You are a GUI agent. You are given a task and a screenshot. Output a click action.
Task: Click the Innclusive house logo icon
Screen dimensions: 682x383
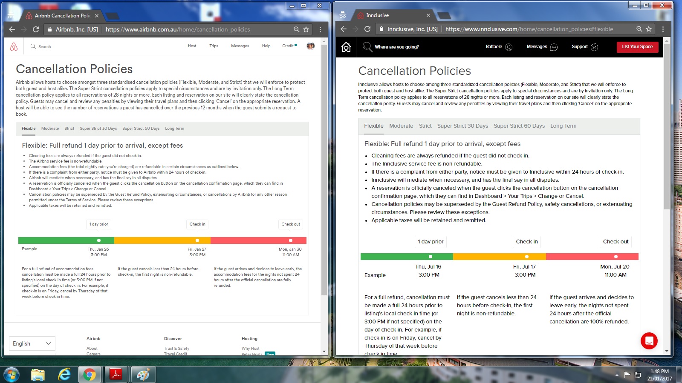point(346,47)
